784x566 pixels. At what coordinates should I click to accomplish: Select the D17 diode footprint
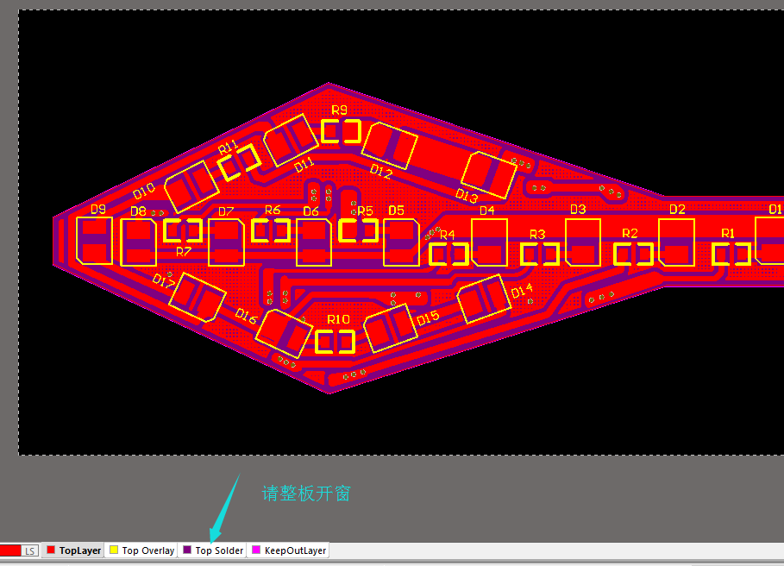click(x=198, y=298)
